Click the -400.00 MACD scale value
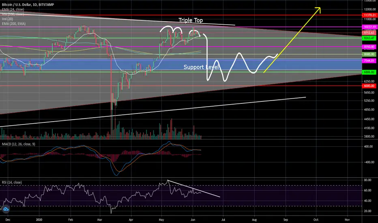The width and height of the screenshot is (378, 223). (368, 162)
